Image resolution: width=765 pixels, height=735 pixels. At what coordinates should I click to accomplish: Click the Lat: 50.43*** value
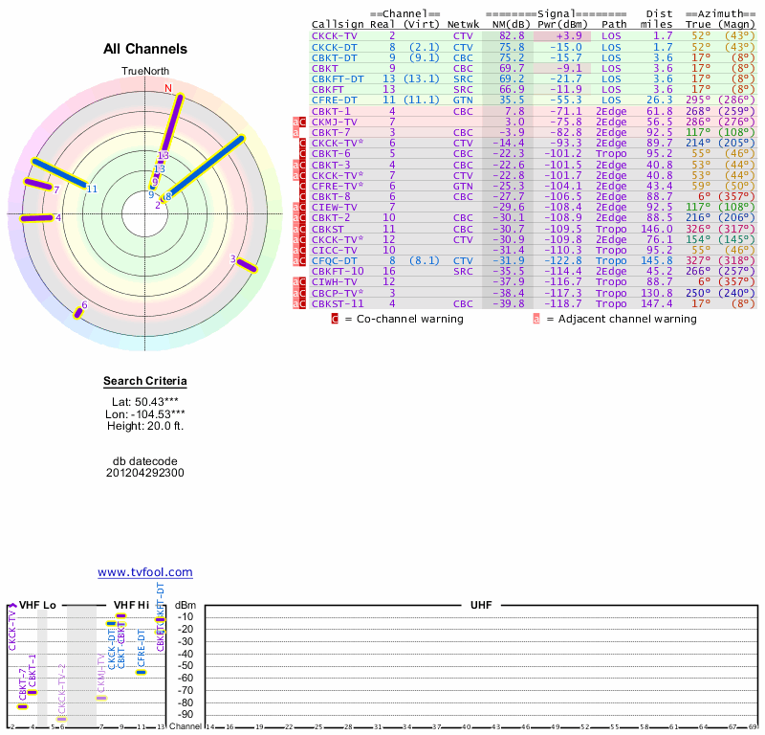[x=145, y=402]
